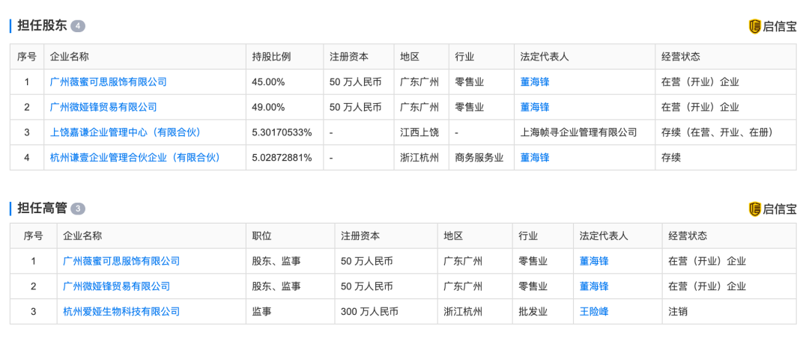Click 上海帧寻企业管理有限公司 in the legal representative column
Viewport: 809px width, 341px height.
coord(578,132)
